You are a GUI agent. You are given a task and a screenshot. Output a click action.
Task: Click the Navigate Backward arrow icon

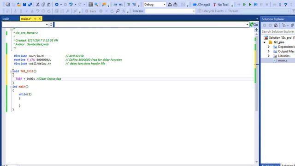pyautogui.click(x=57, y=4)
